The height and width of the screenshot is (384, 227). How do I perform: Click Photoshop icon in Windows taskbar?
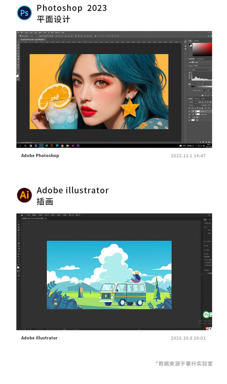[41, 146]
